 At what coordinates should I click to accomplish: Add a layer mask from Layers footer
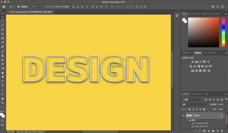point(204,131)
